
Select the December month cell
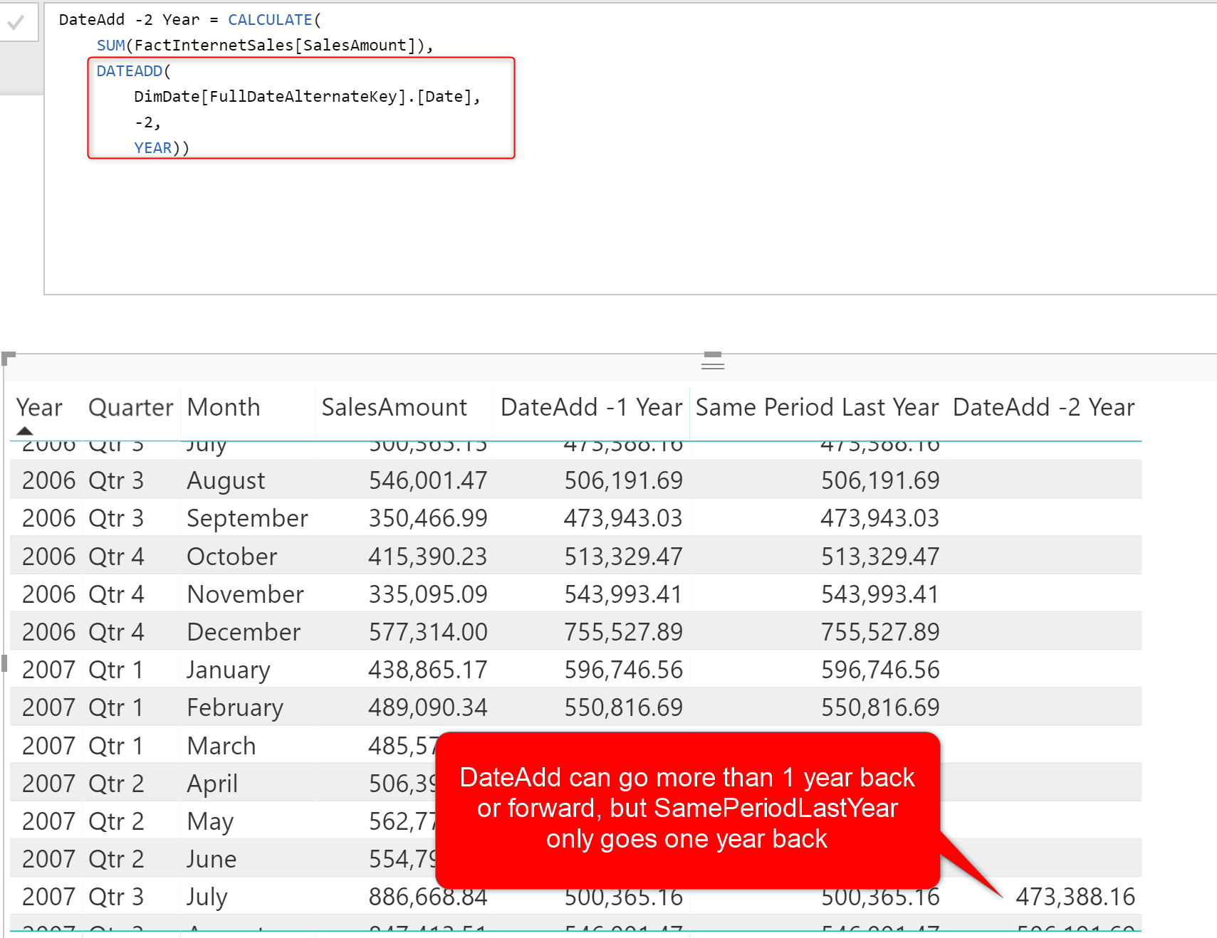(244, 632)
